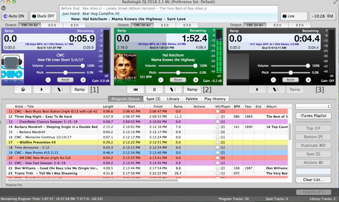The image size is (339, 202).
Task: Click the Length column header
Action: point(108,106)
